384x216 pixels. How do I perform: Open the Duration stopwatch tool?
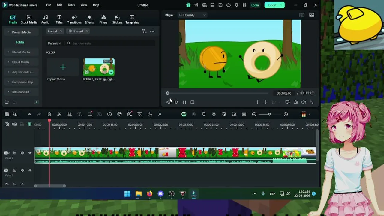pos(150,114)
